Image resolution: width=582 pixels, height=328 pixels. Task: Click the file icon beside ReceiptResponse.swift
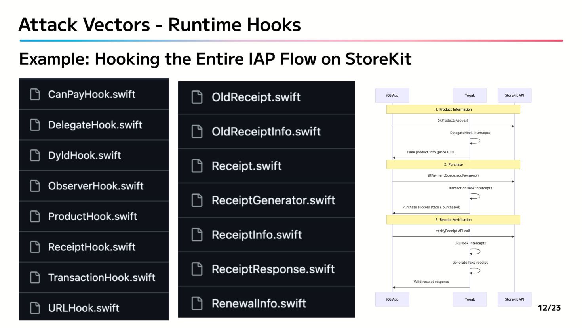tap(197, 269)
